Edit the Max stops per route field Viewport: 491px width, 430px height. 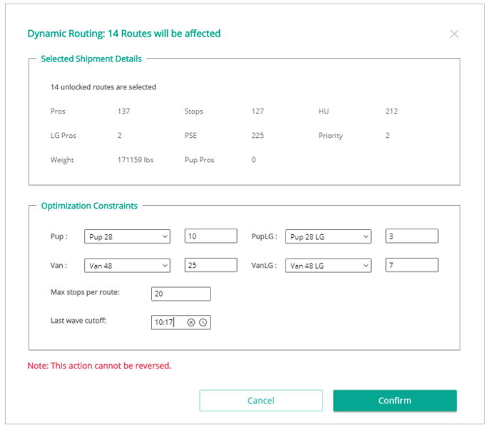coord(181,294)
